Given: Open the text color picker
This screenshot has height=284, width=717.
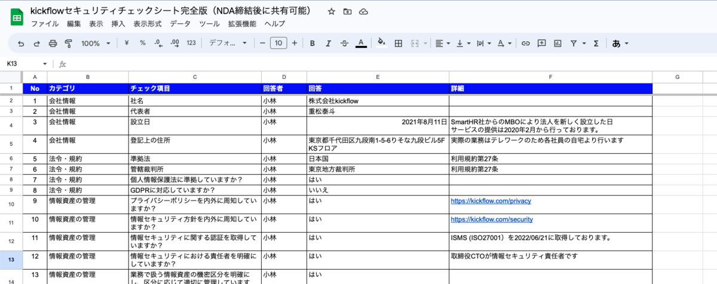Looking at the screenshot, I should tap(360, 43).
